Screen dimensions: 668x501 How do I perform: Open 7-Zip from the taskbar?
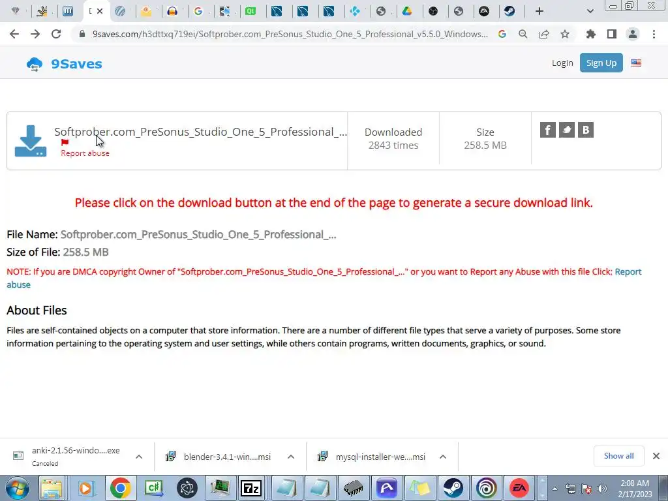(251, 488)
